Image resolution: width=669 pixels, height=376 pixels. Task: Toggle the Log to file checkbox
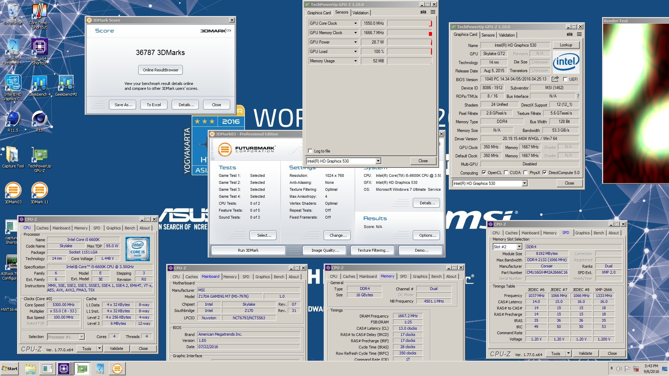tap(310, 151)
